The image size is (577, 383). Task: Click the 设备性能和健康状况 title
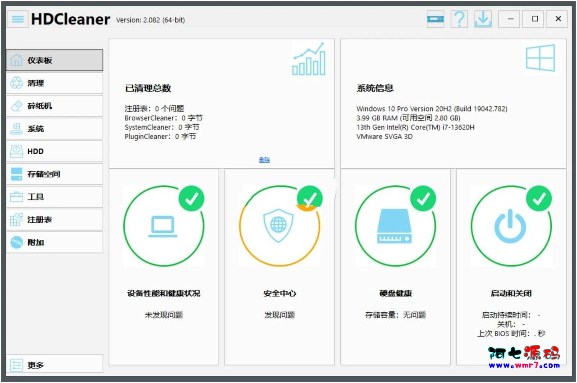[164, 293]
